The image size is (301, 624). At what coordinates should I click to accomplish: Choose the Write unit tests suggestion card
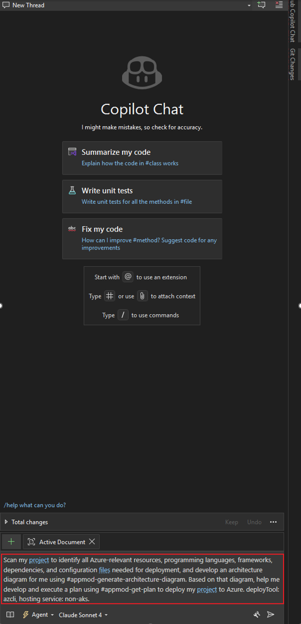point(142,196)
